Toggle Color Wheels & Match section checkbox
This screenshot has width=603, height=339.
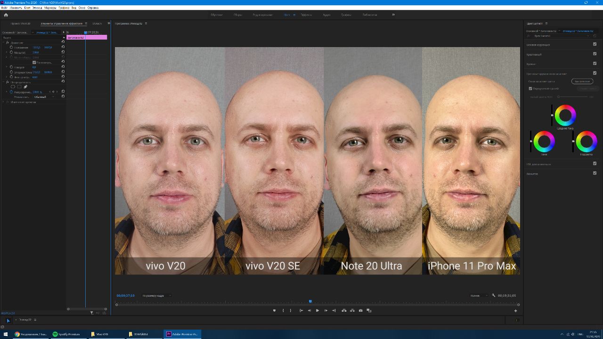click(595, 73)
